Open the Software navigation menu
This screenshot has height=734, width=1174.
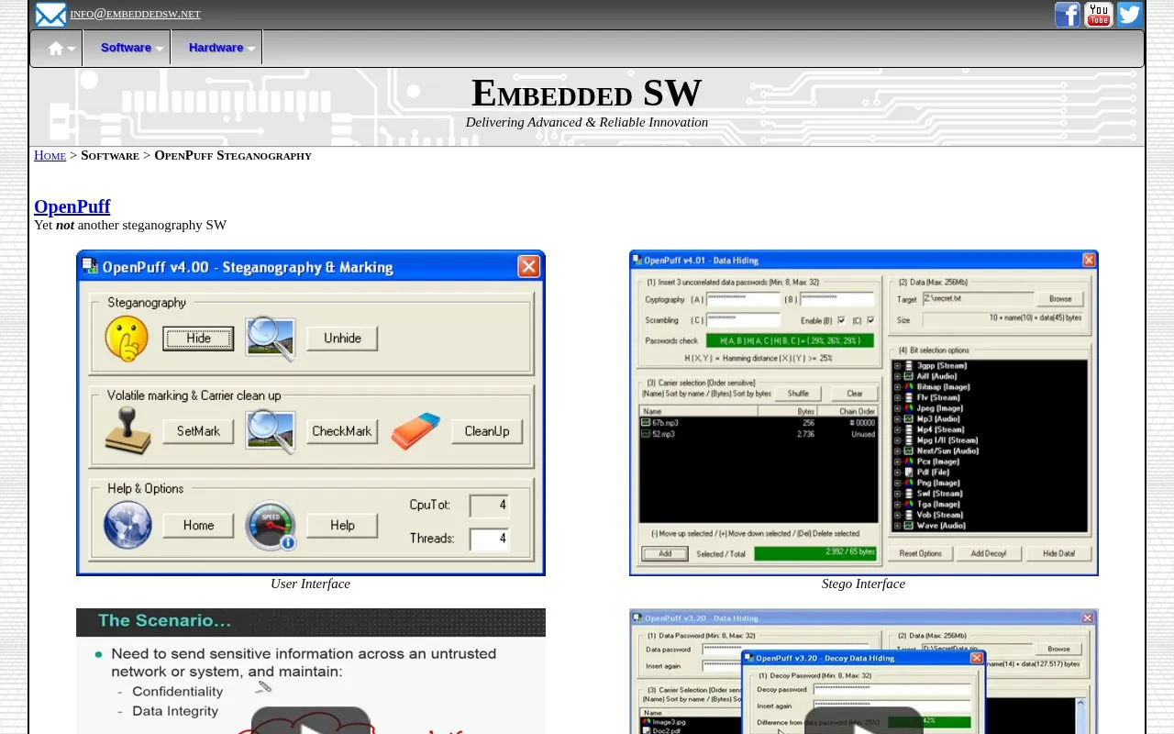coord(127,48)
